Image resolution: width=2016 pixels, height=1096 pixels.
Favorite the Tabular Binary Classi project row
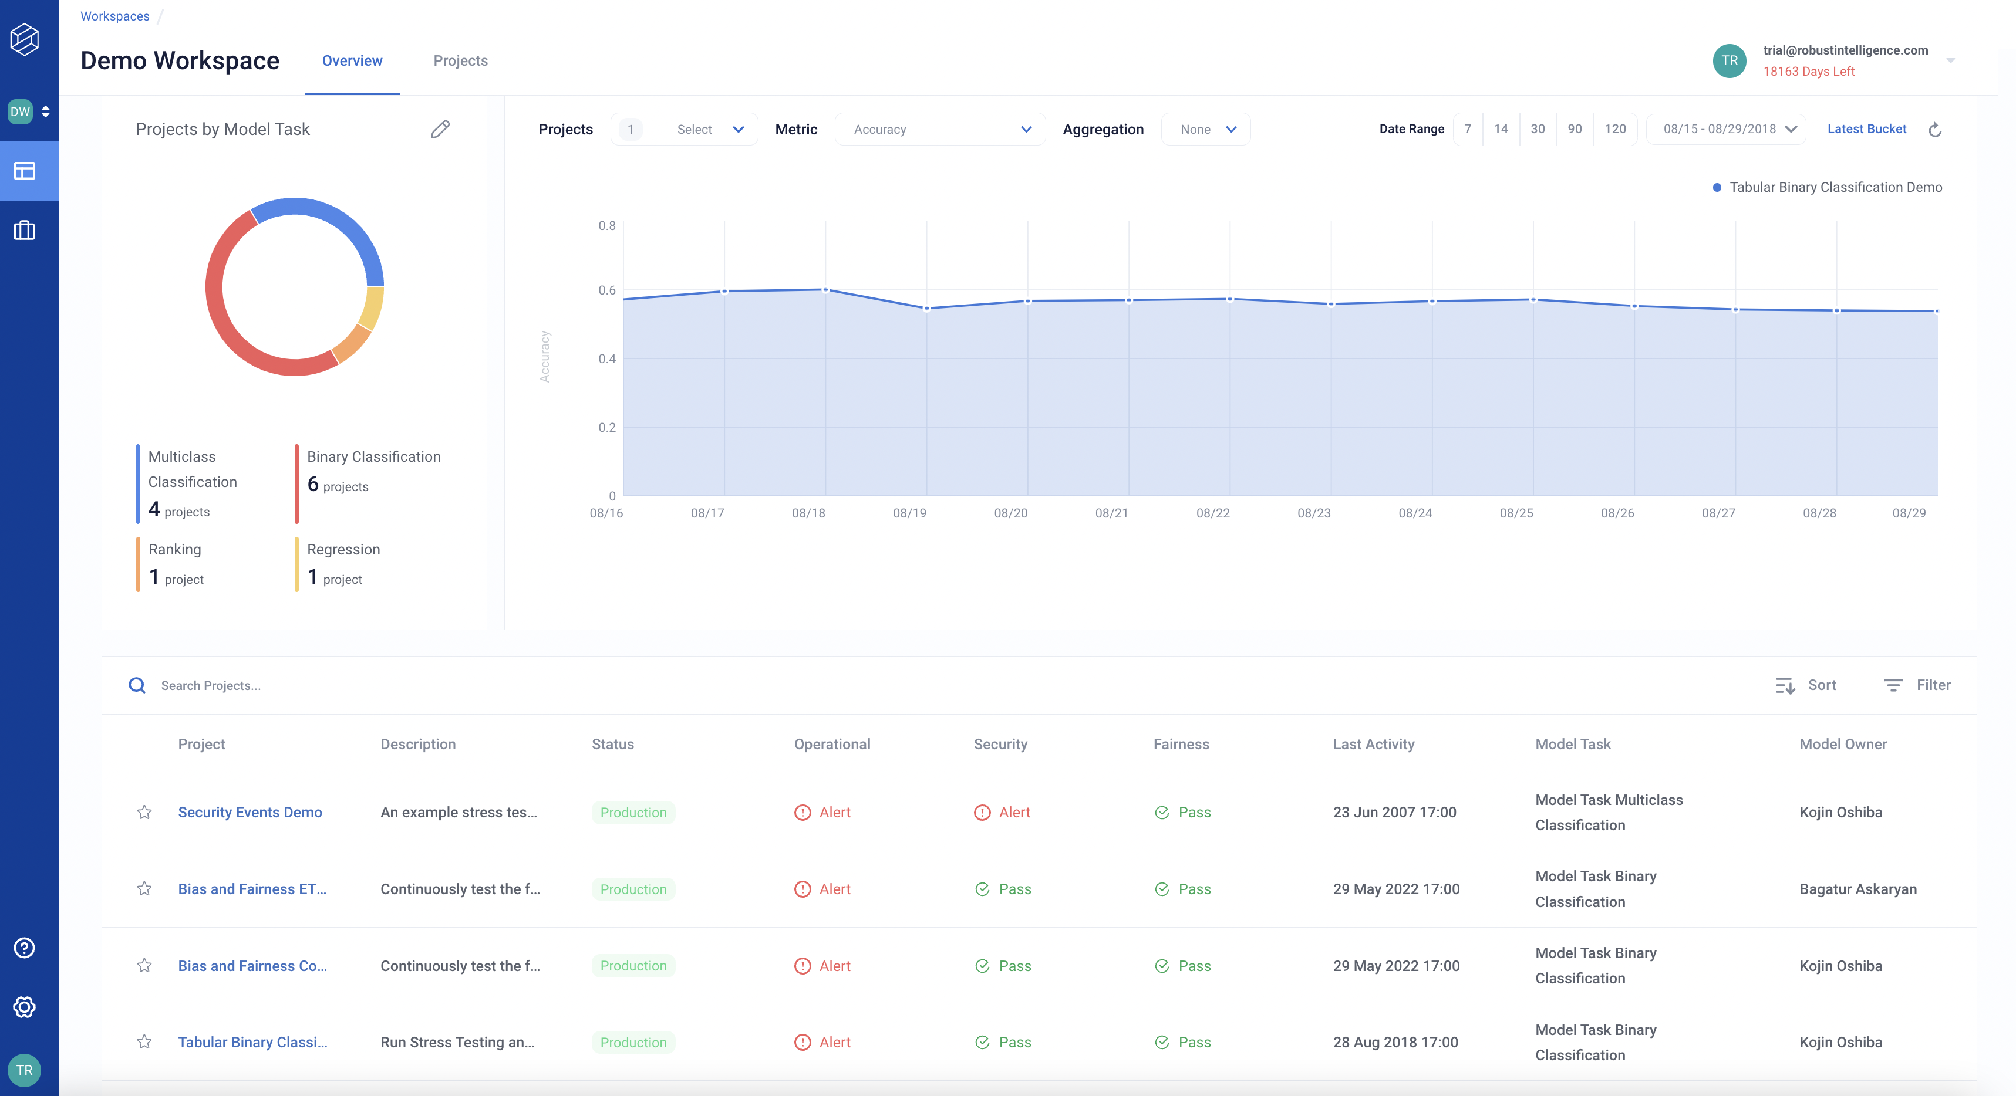[x=144, y=1042]
